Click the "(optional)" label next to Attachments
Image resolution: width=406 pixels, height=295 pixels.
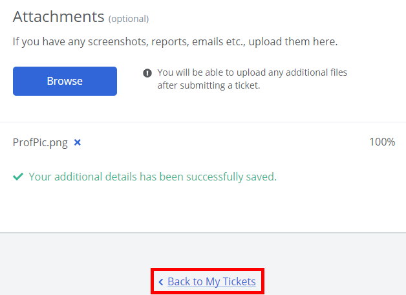128,19
